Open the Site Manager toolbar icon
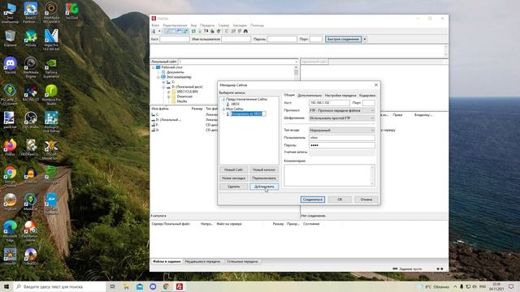 pyautogui.click(x=154, y=31)
